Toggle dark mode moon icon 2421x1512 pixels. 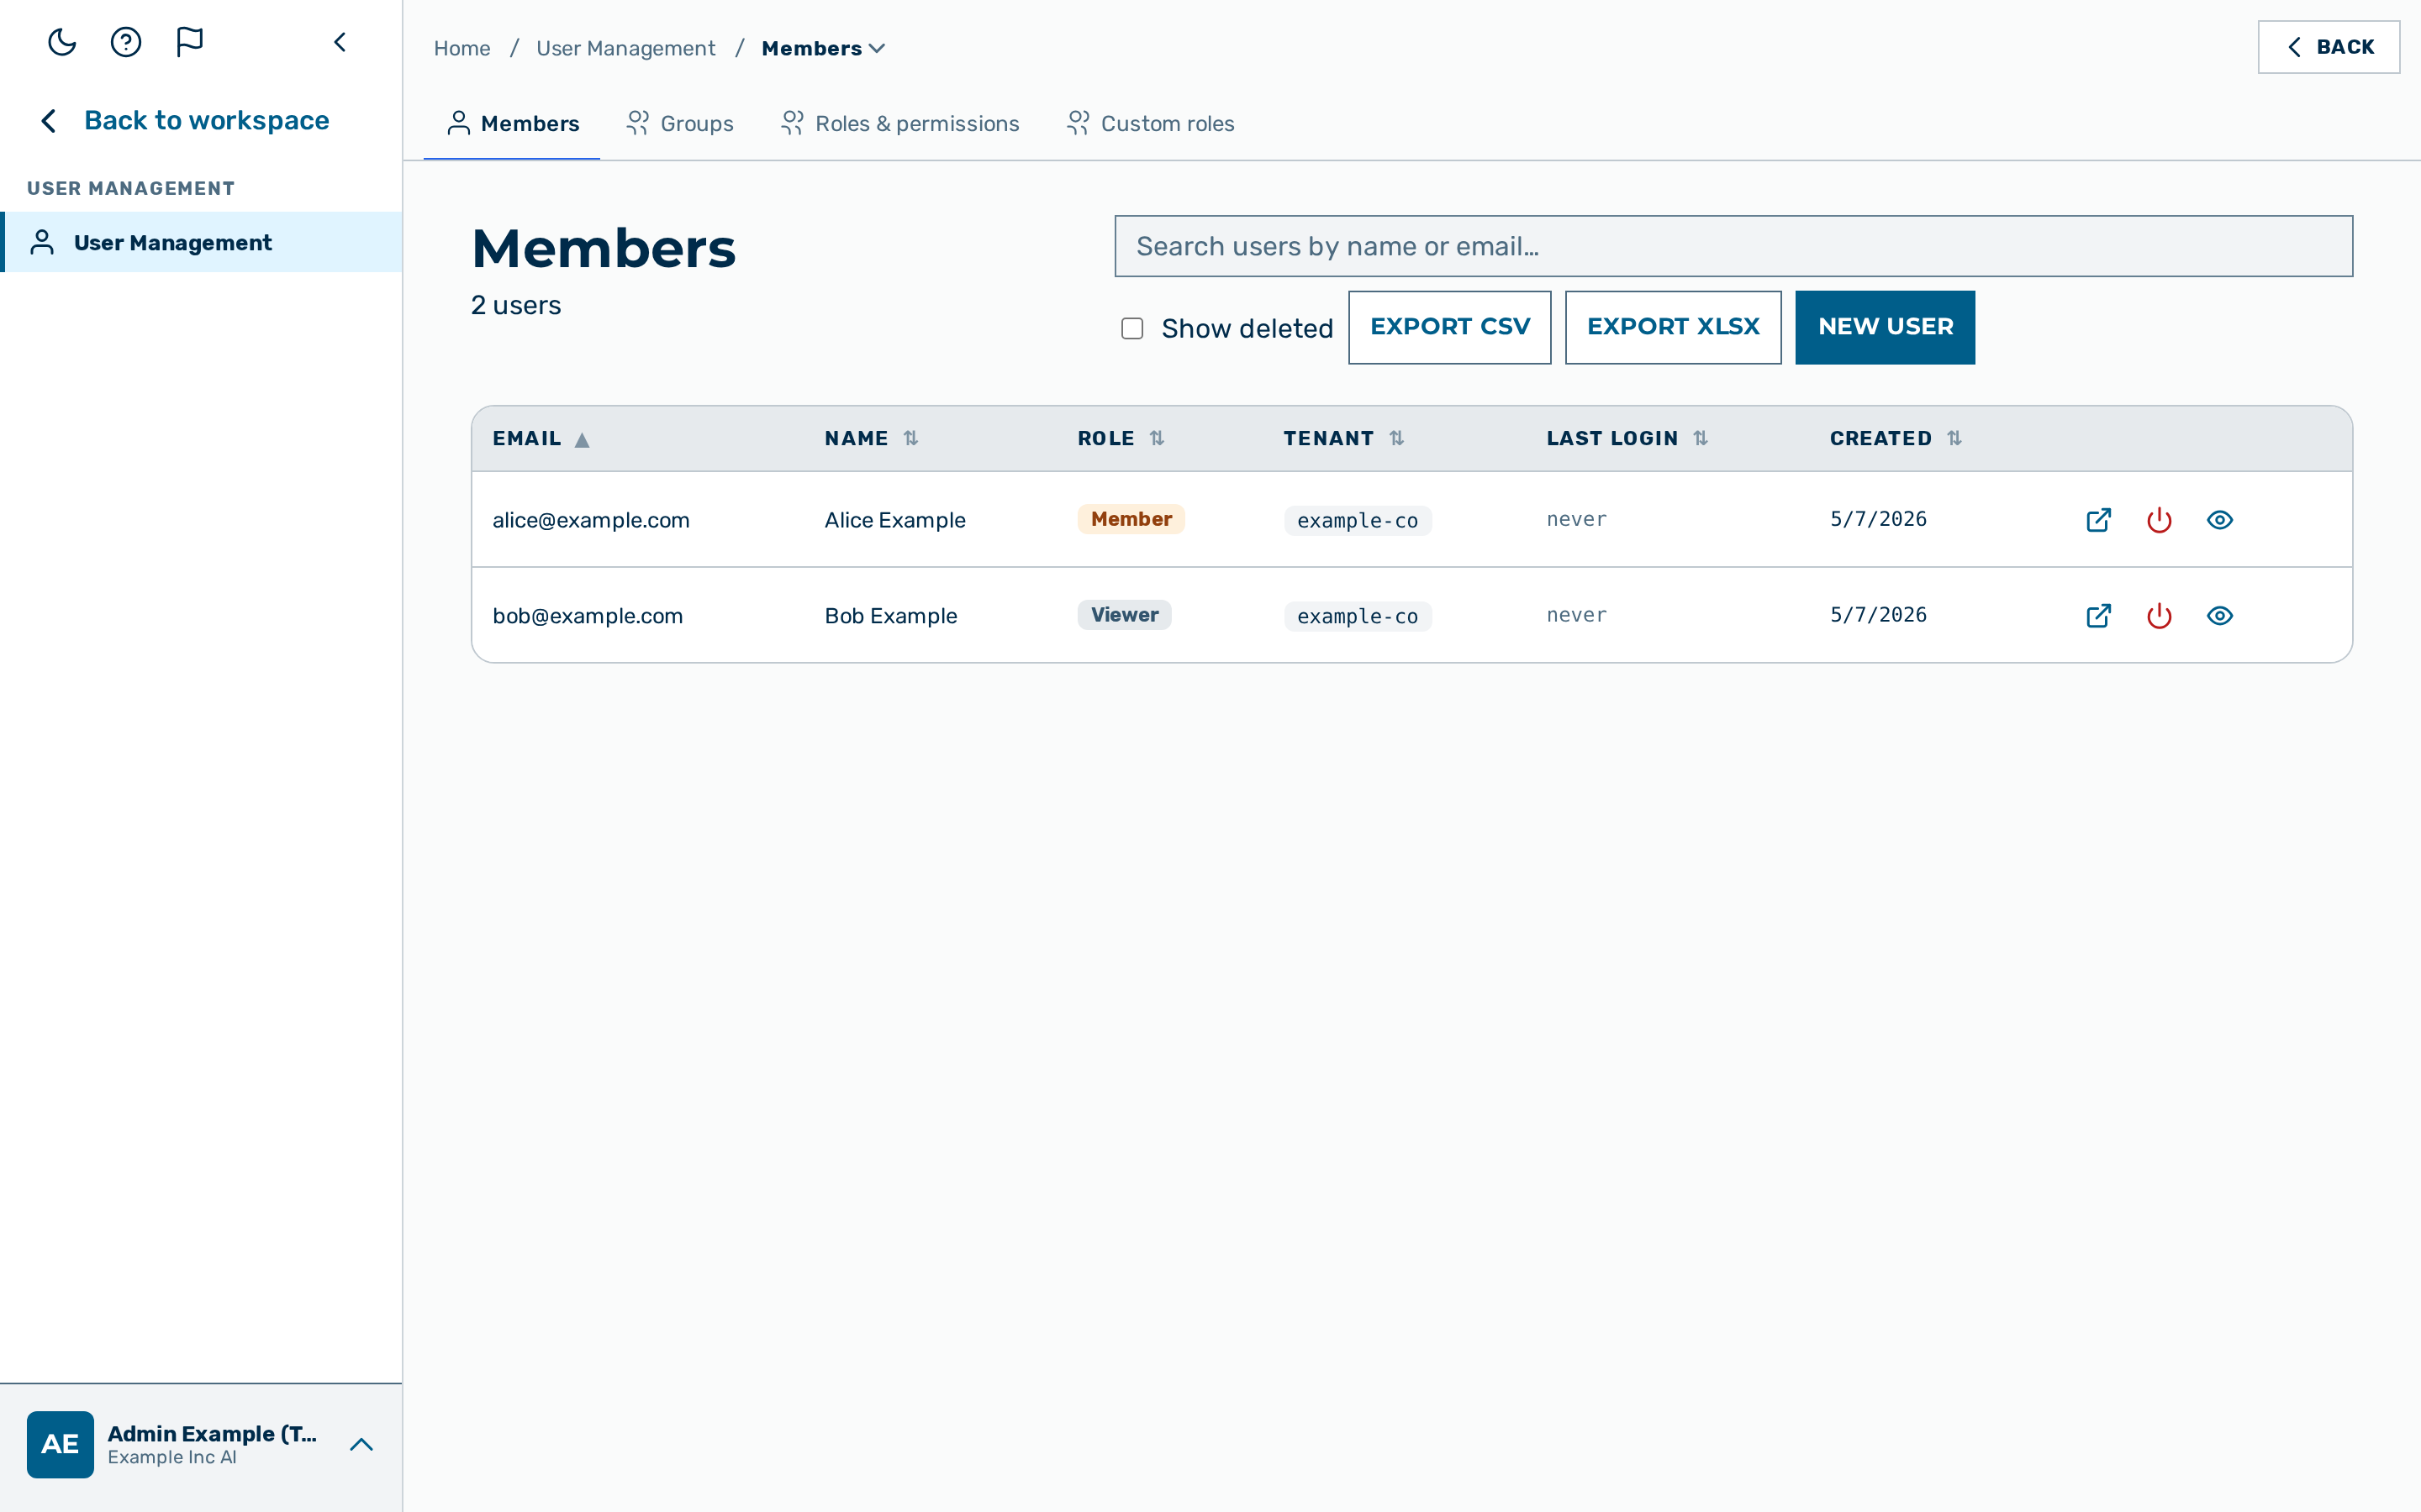62,42
